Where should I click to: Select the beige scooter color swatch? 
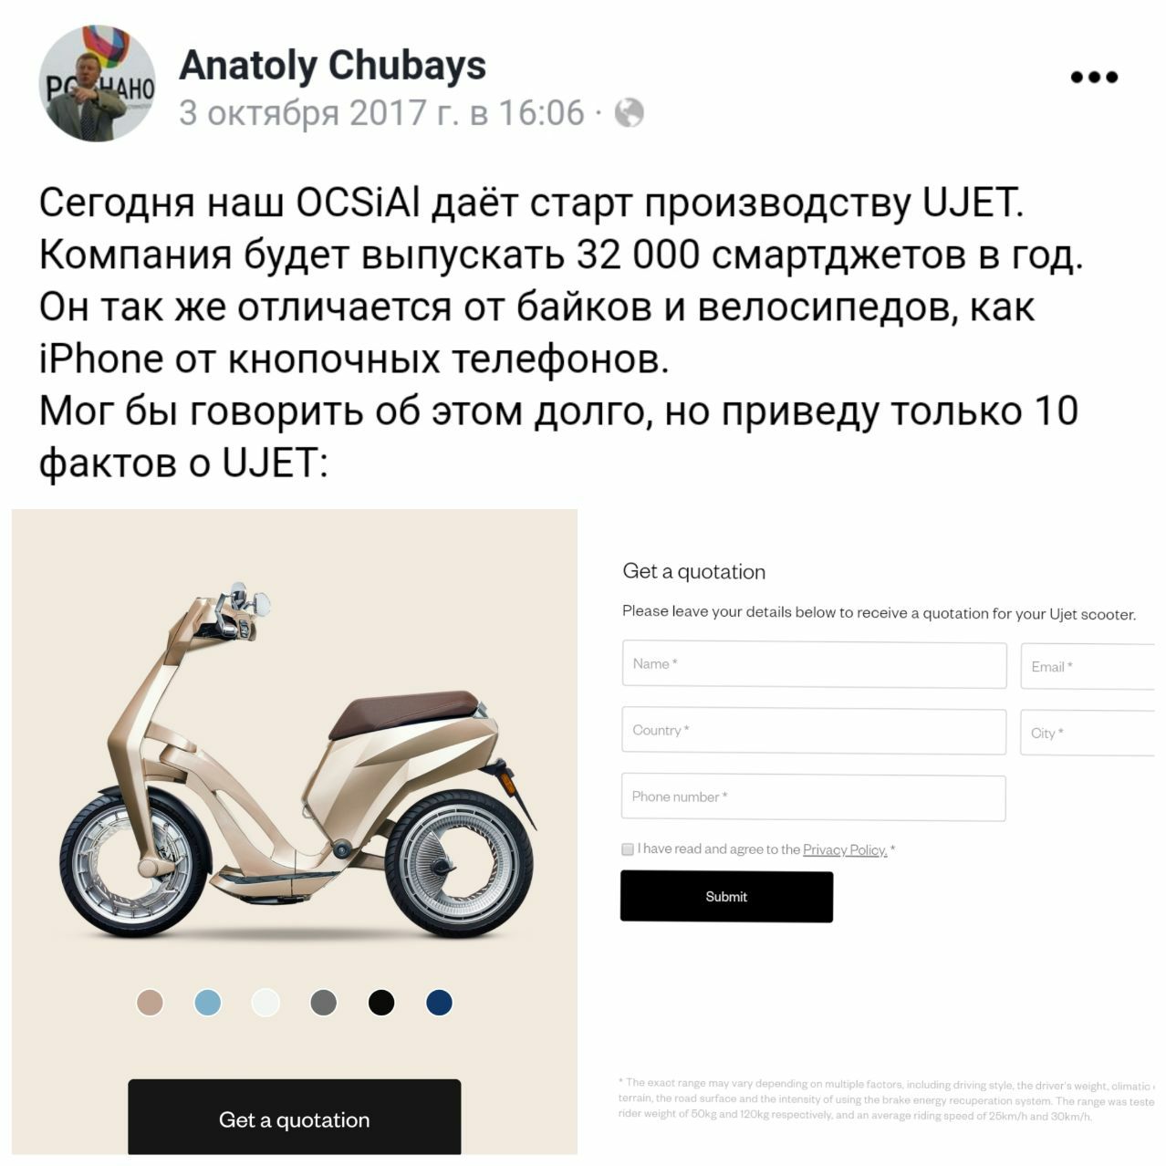(150, 1003)
